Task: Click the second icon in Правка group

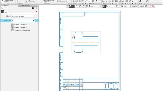Action: (x=76, y=1)
